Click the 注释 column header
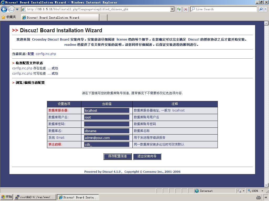Screen dimensions: 269x201 175,104
